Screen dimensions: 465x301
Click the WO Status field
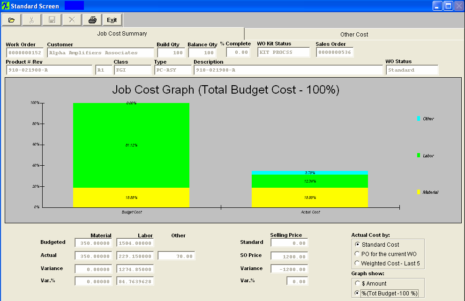click(412, 70)
